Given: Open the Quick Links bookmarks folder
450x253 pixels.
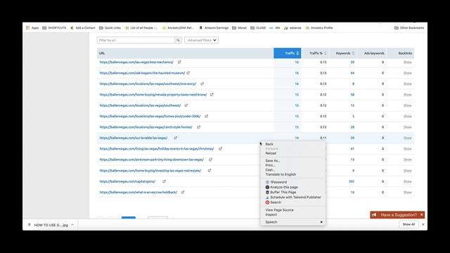Looking at the screenshot, I should click(110, 28).
